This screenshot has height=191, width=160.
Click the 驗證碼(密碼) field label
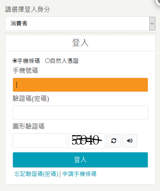31,98
